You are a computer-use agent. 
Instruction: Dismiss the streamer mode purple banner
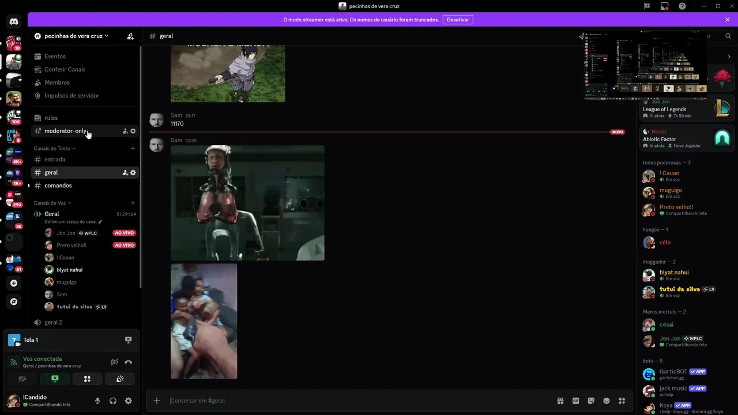pyautogui.click(x=728, y=20)
